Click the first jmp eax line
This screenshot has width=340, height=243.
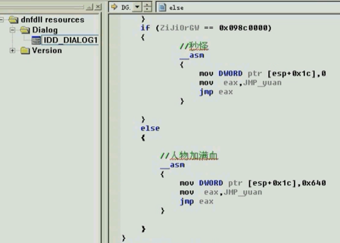coord(216,92)
